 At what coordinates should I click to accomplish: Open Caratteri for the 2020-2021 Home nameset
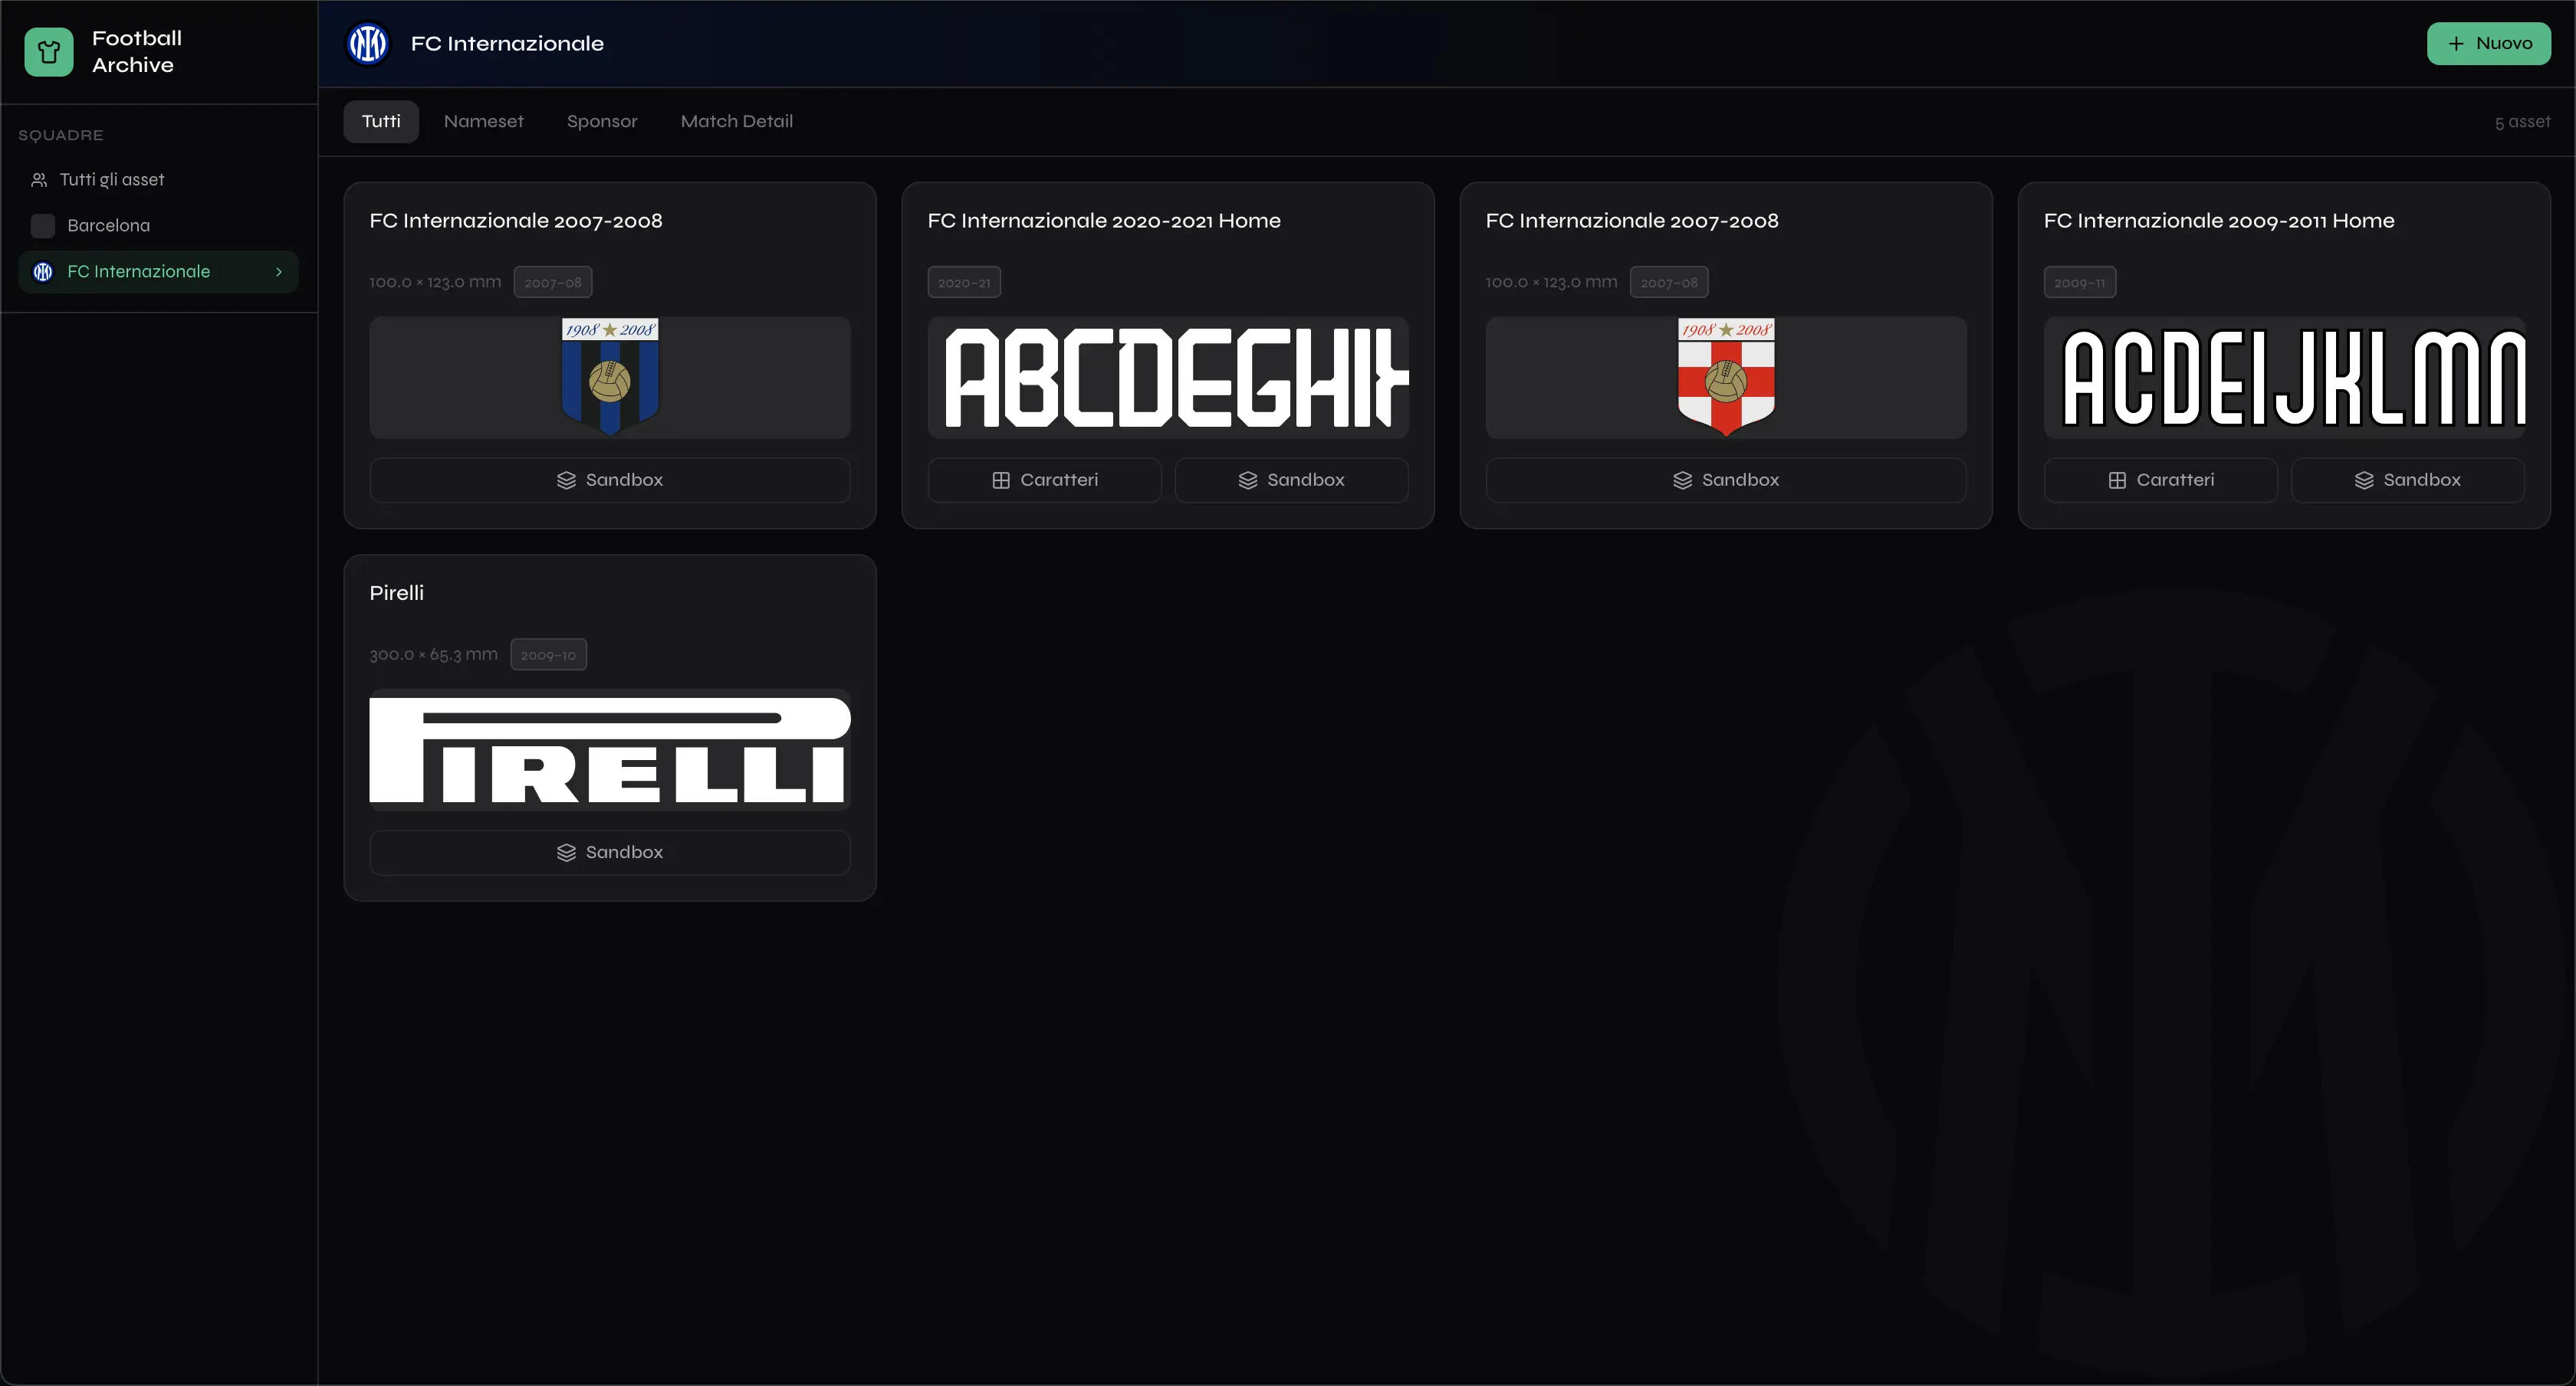[1045, 480]
